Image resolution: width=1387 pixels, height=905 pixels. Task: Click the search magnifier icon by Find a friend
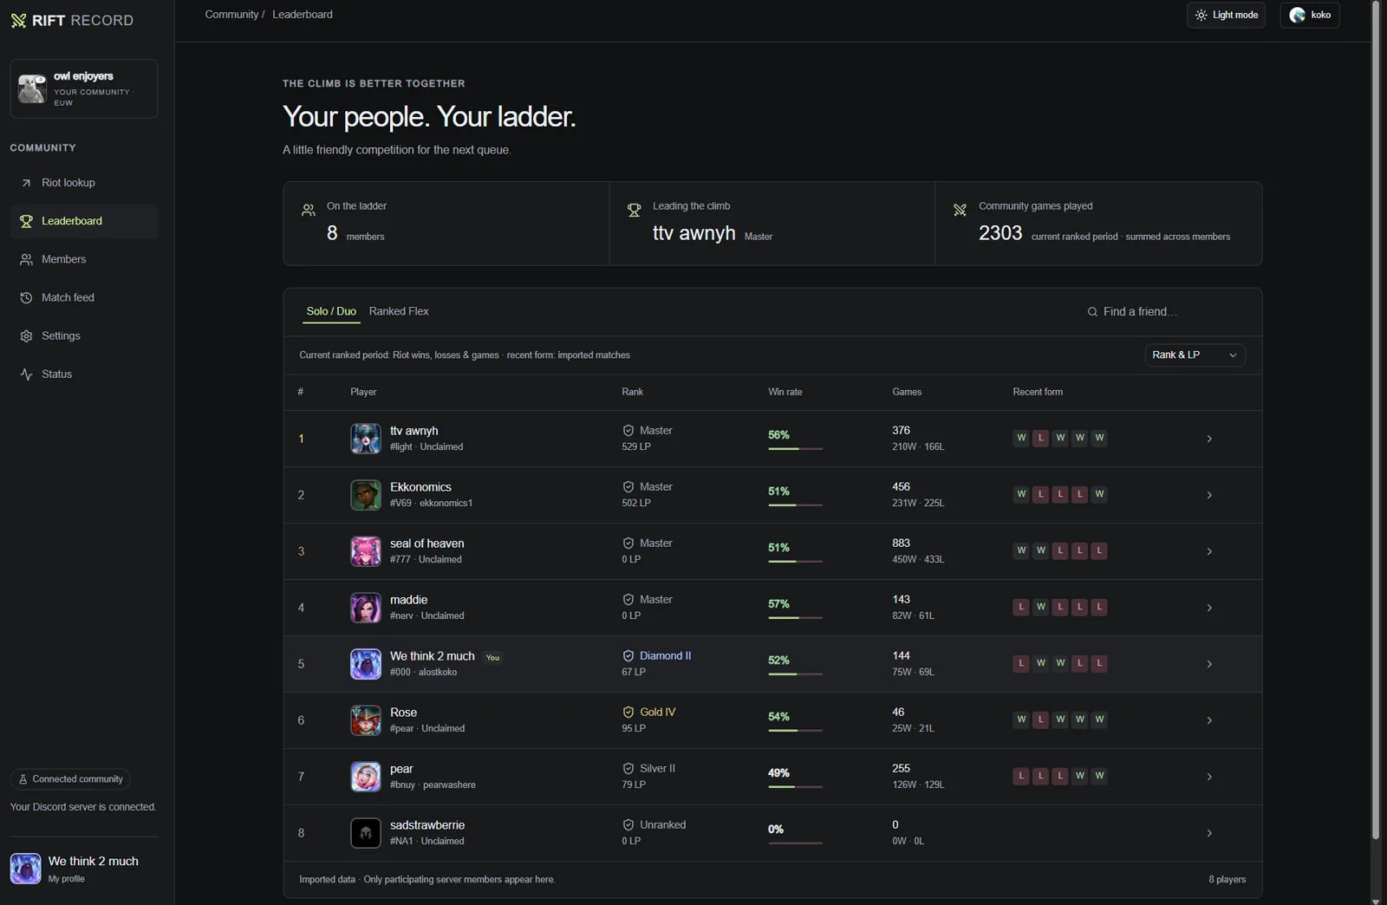[x=1092, y=312]
